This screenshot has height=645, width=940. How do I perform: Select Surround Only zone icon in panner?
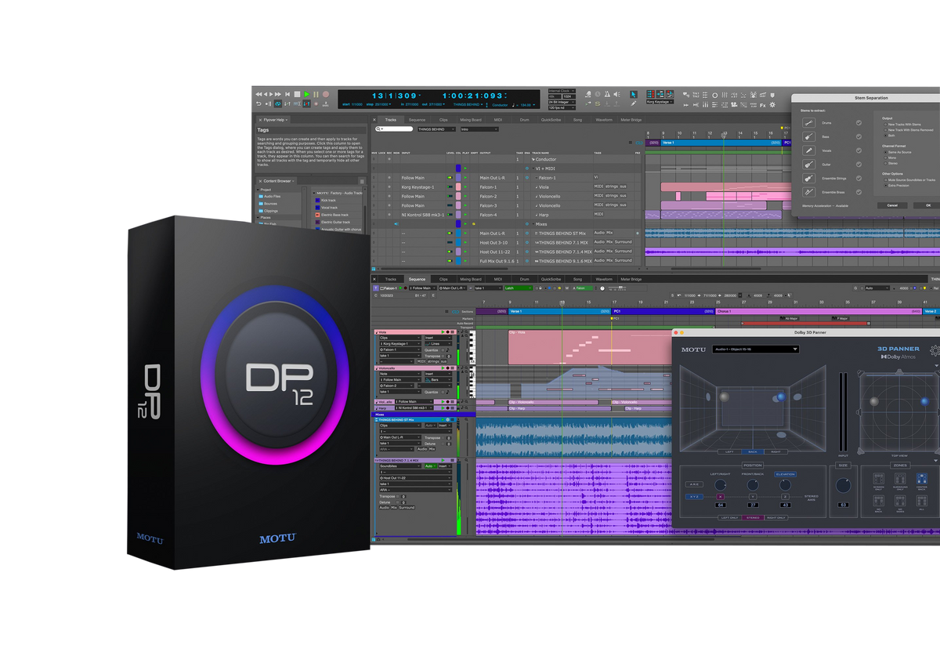click(900, 479)
